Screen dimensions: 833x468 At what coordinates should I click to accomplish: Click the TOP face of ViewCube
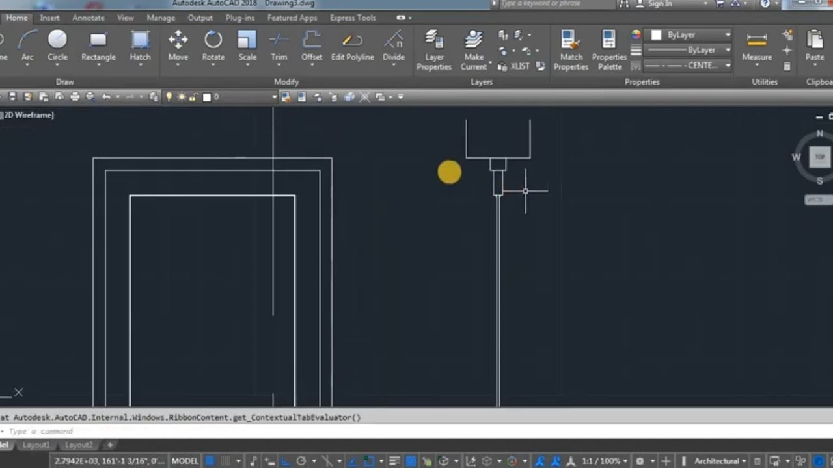point(819,157)
